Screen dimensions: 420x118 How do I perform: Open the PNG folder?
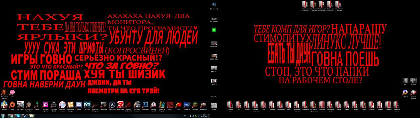click(263, 106)
